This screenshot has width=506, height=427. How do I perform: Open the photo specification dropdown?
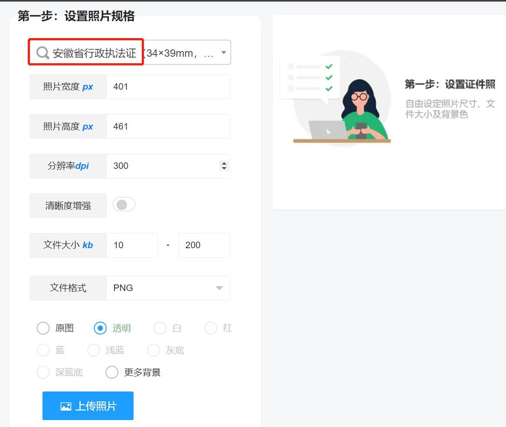223,52
